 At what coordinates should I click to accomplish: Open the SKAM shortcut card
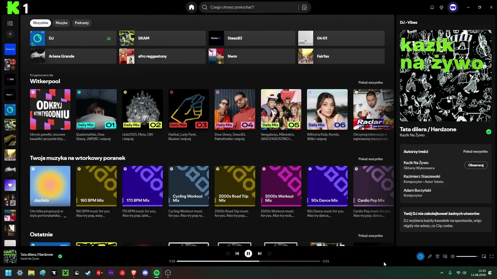point(162,38)
